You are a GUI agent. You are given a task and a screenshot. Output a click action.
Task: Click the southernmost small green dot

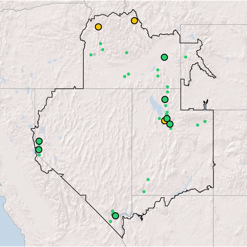point(110,222)
